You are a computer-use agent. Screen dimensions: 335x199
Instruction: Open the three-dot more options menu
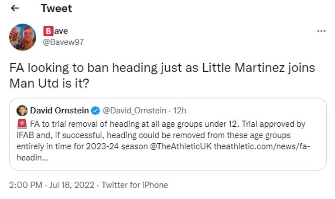tap(321, 31)
